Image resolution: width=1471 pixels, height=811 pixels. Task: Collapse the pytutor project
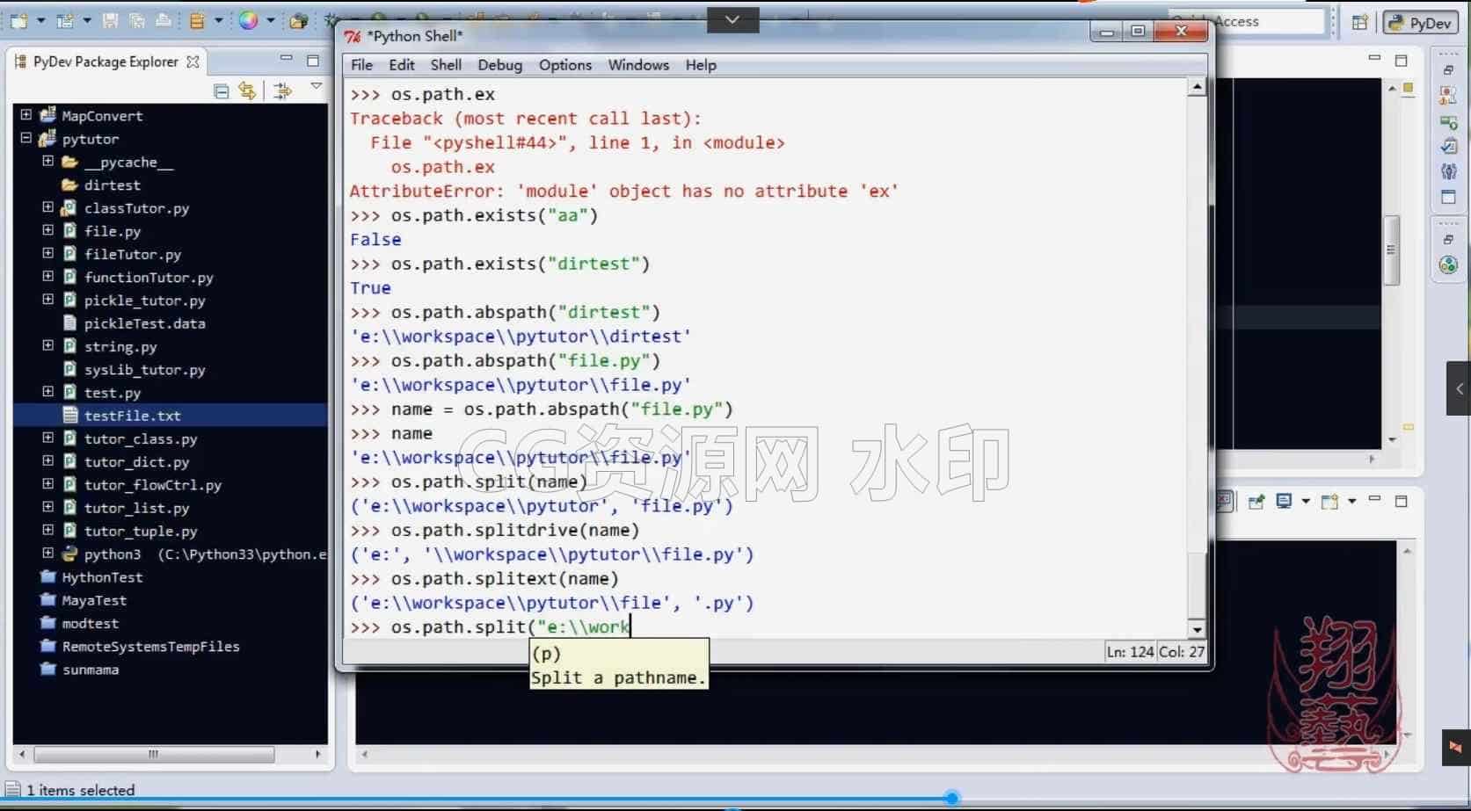tap(26, 137)
